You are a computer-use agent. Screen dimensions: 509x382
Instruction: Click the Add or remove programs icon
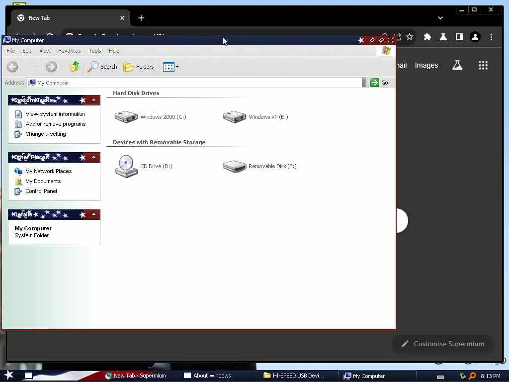coord(18,124)
